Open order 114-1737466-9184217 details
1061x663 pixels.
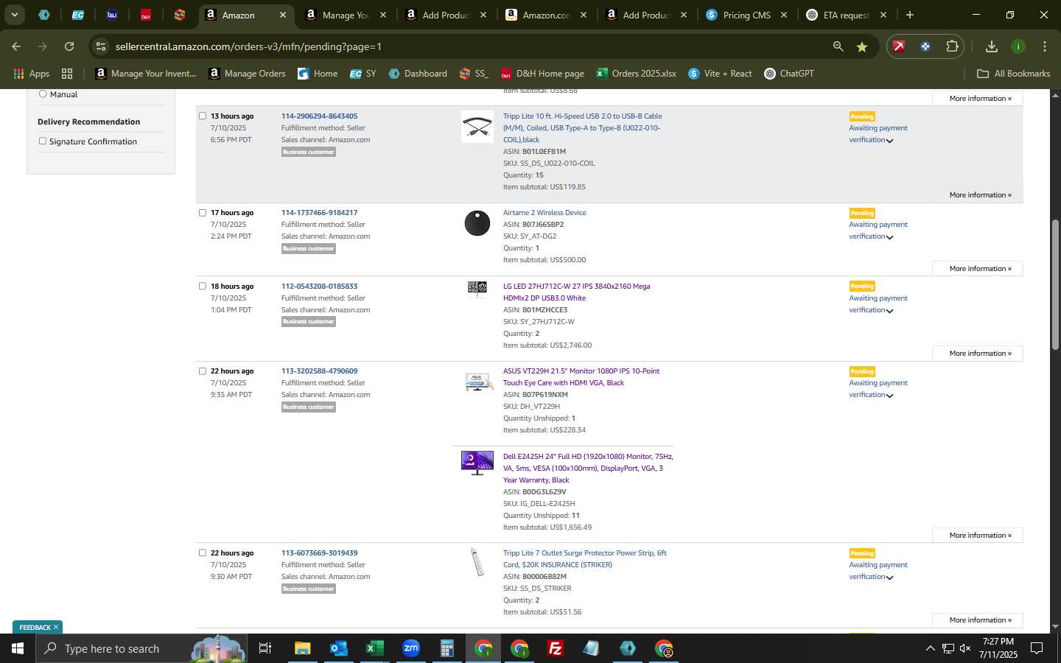pyautogui.click(x=319, y=212)
